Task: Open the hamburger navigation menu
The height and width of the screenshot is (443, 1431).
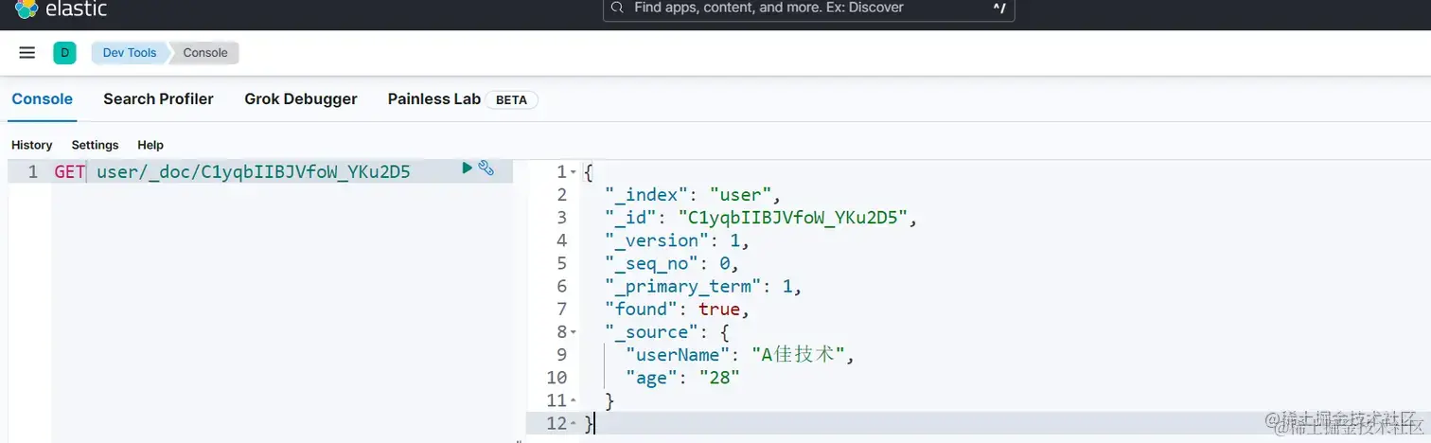Action: click(26, 53)
